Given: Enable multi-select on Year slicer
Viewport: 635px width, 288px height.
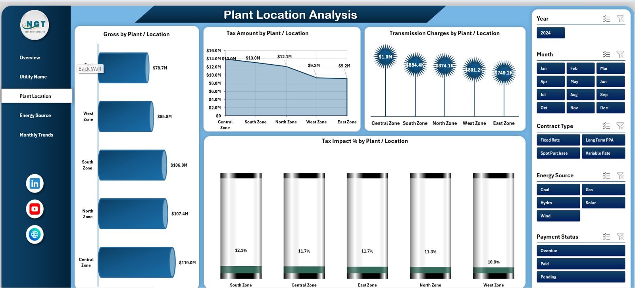Looking at the screenshot, I should click(606, 19).
